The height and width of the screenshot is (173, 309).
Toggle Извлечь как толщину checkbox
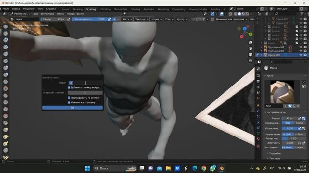(69, 102)
